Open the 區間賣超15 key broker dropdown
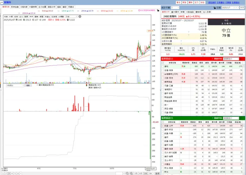The width and height of the screenshot is (246, 175). pyautogui.click(x=231, y=118)
